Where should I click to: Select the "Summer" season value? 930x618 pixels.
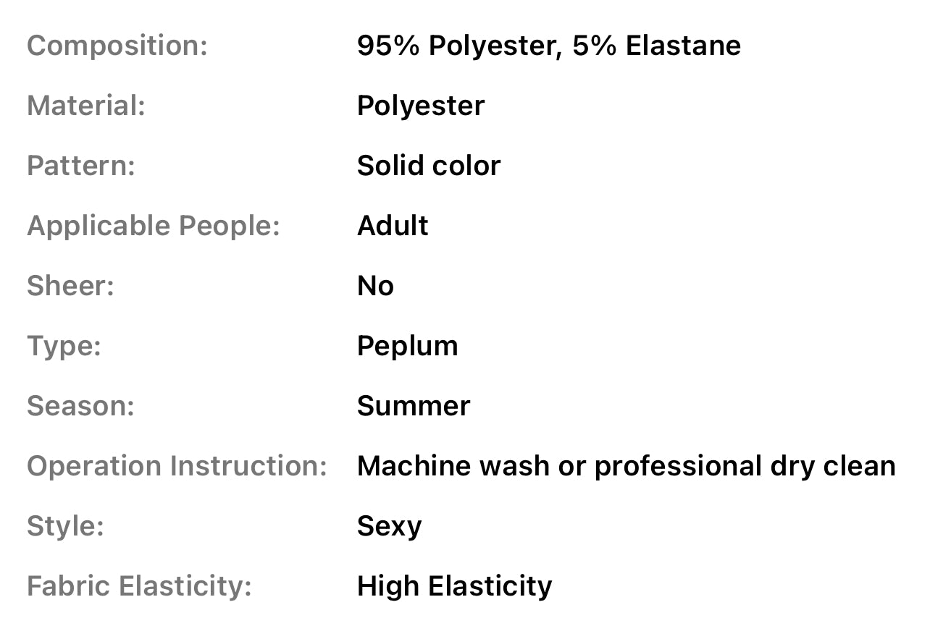[413, 406]
